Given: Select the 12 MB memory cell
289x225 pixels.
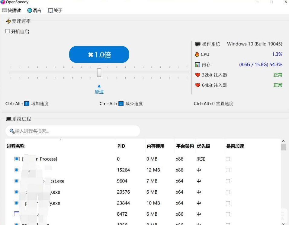Looking at the screenshot, I should (x=153, y=170).
